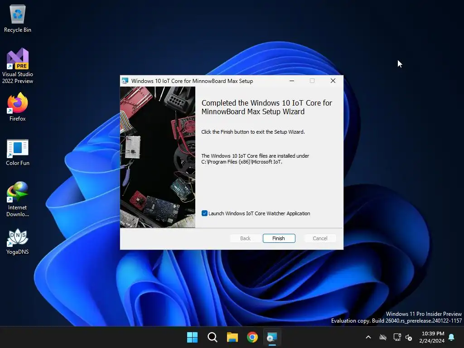Select the Color Fun desktop shortcut
This screenshot has height=348, width=464.
pyautogui.click(x=18, y=152)
